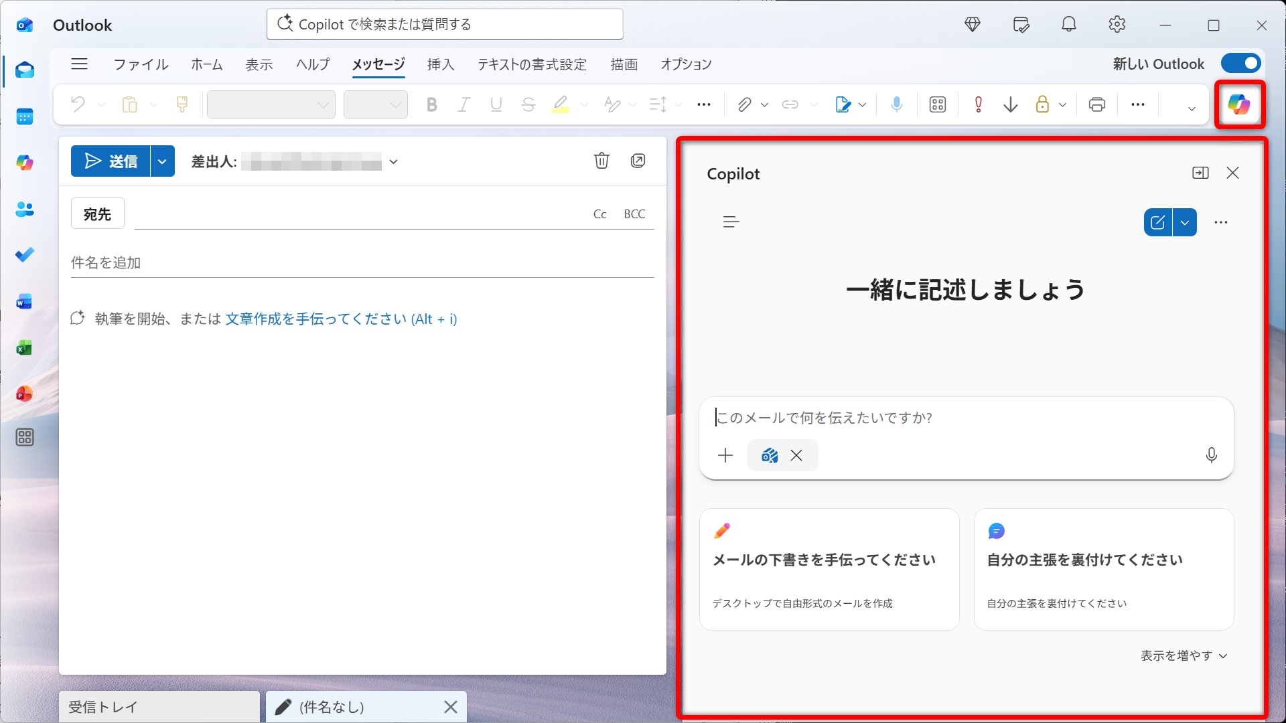
Task: Click the Copilot search box at top
Action: coord(445,24)
